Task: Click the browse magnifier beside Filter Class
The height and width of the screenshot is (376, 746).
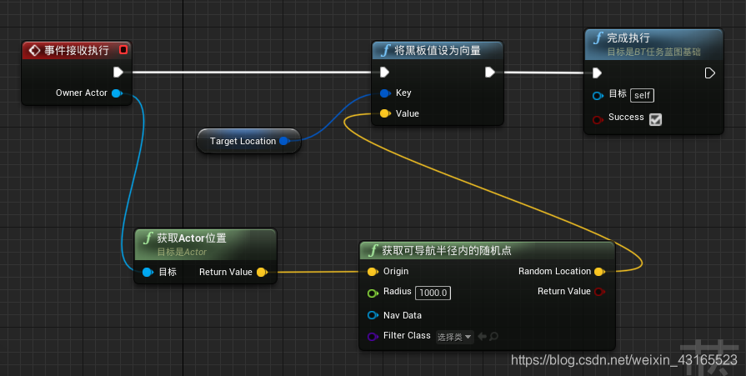Action: pyautogui.click(x=493, y=337)
